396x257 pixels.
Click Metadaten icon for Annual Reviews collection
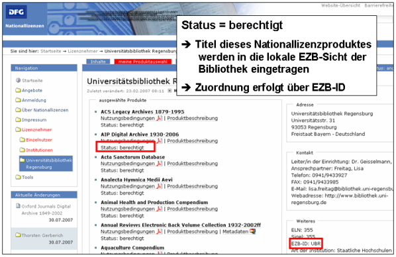(252, 231)
